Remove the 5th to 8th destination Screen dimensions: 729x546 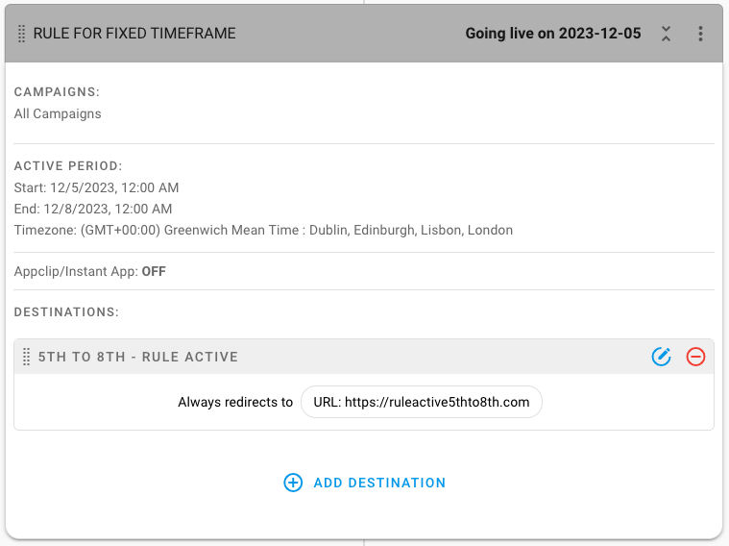point(695,357)
